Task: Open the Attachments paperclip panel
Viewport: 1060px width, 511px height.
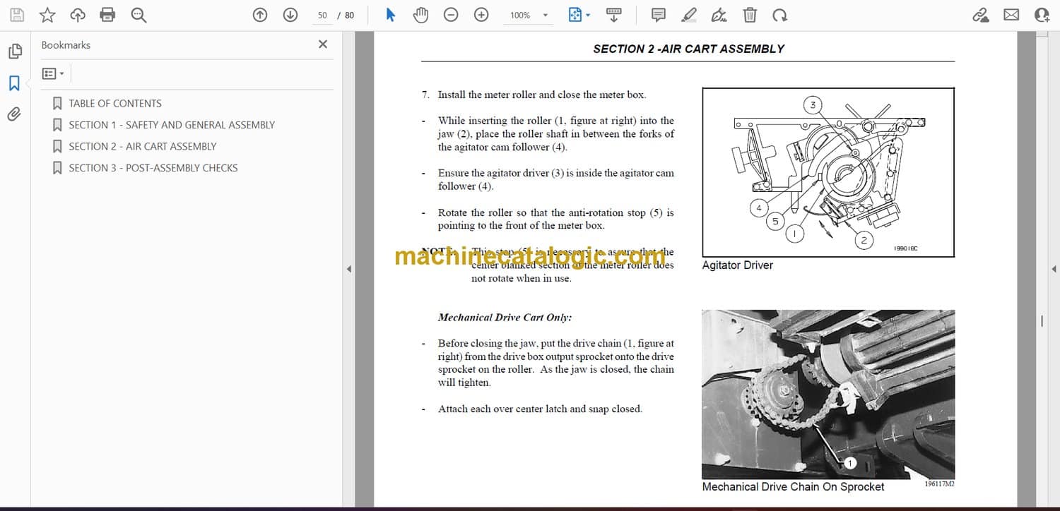Action: 15,114
